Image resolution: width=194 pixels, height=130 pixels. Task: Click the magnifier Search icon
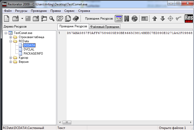point(52,19)
